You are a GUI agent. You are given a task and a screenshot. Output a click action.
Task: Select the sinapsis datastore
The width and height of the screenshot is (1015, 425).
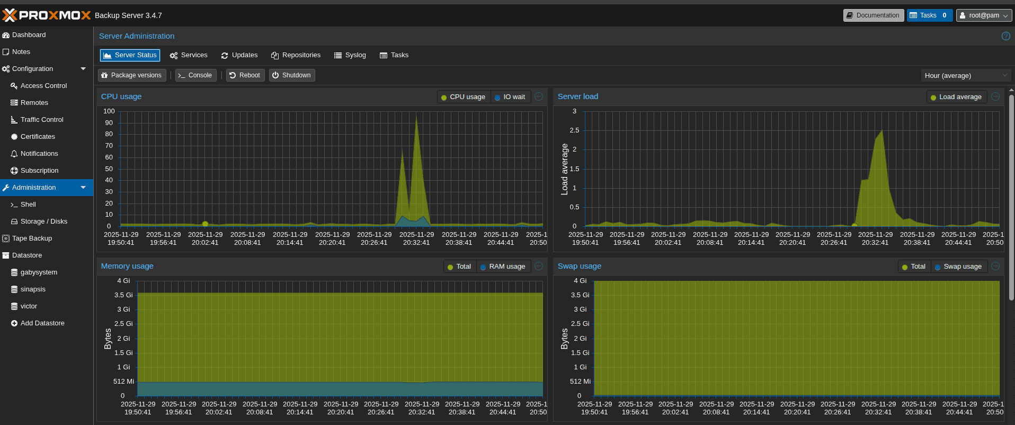click(47, 289)
